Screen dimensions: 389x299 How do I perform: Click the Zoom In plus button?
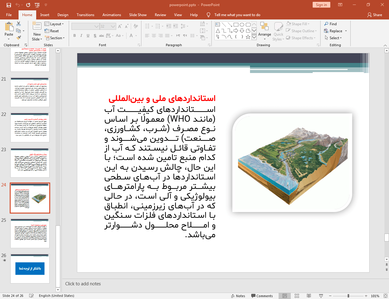coord(366,296)
